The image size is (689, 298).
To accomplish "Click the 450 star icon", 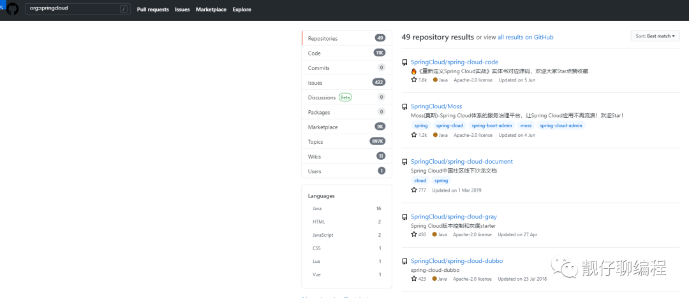I will pyautogui.click(x=414, y=234).
